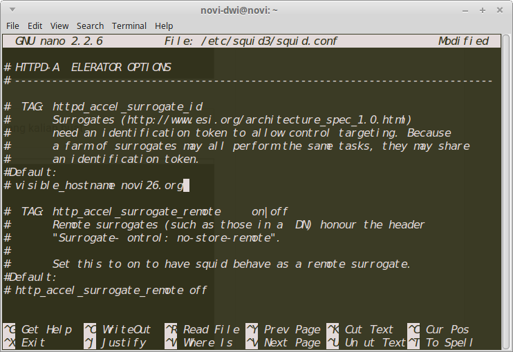Viewport: 513px width, 352px height.
Task: Click the 'To Spell' shortcut label
Action: point(449,342)
